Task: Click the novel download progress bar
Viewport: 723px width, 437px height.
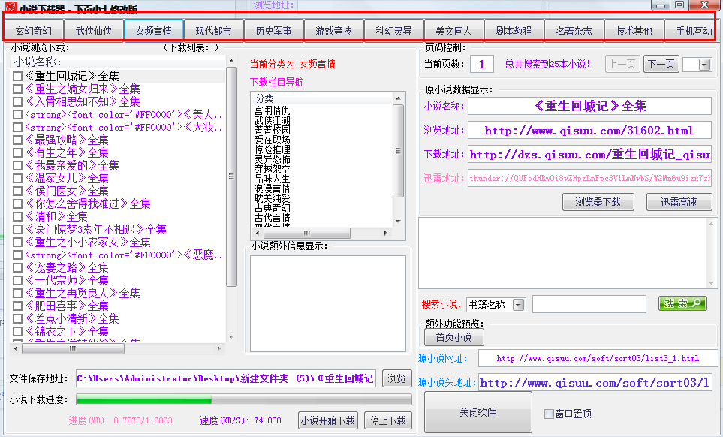Action: pos(244,399)
